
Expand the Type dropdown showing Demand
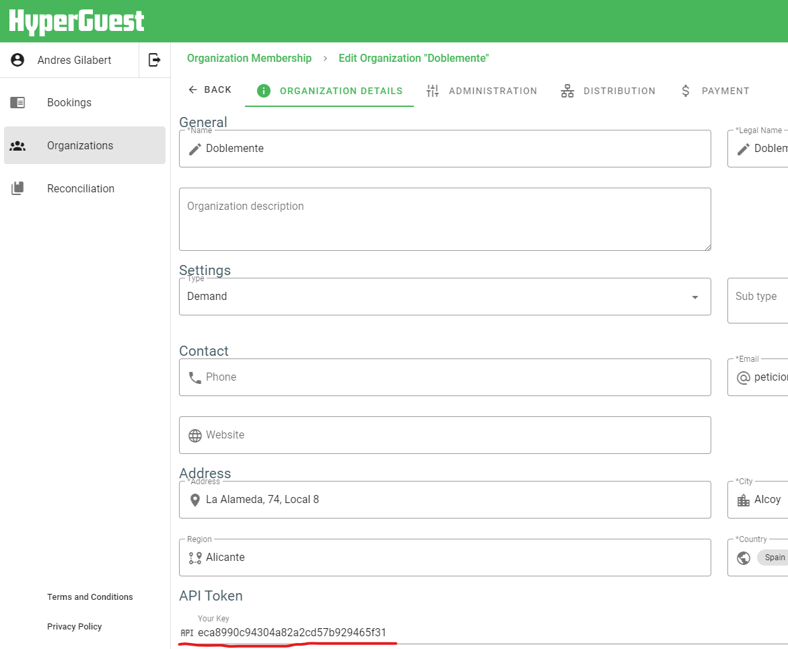pos(445,297)
